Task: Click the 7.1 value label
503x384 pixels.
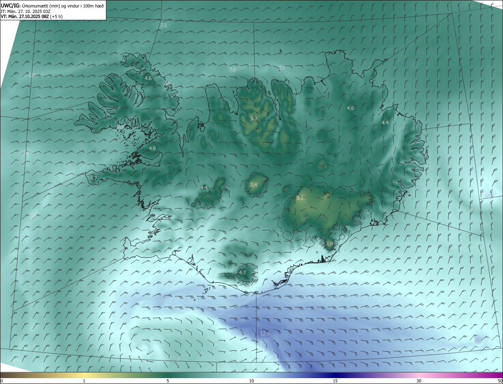Action: (x=163, y=26)
